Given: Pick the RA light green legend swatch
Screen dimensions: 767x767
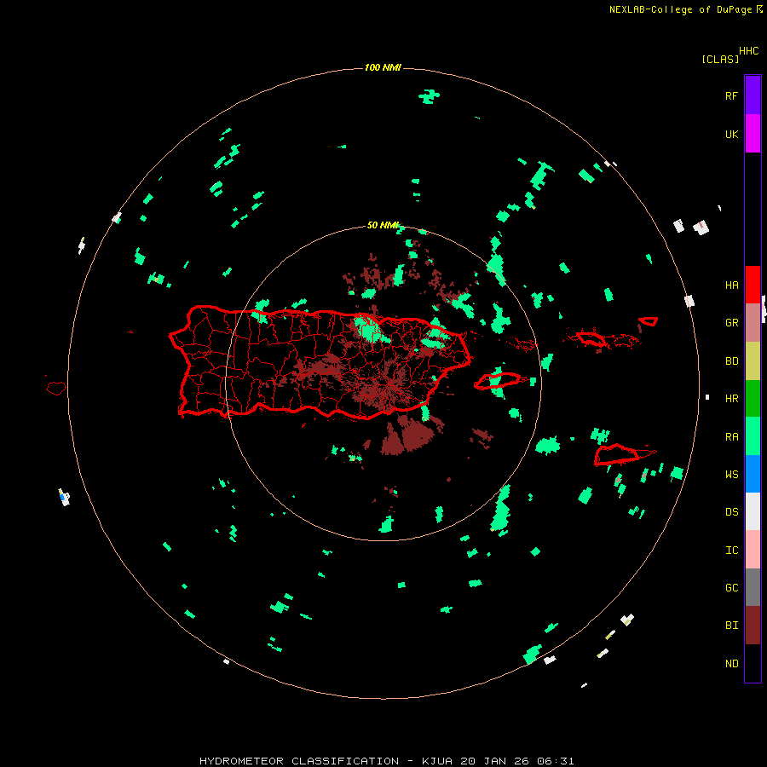Looking at the screenshot, I should (x=753, y=436).
